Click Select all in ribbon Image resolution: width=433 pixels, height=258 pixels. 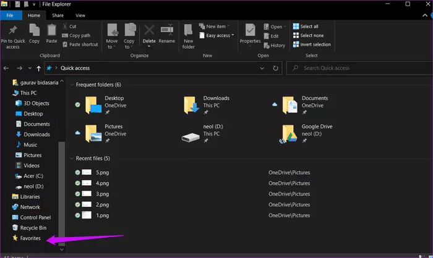click(x=306, y=27)
